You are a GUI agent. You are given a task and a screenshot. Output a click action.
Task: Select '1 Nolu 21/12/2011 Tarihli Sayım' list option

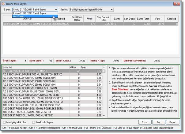(x=29, y=13)
